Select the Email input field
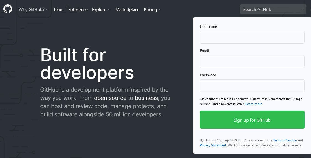311x158 pixels. click(252, 61)
